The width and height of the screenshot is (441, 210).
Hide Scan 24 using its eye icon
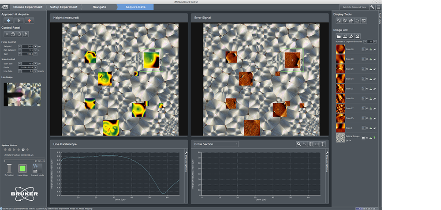pyautogui.click(x=366, y=79)
